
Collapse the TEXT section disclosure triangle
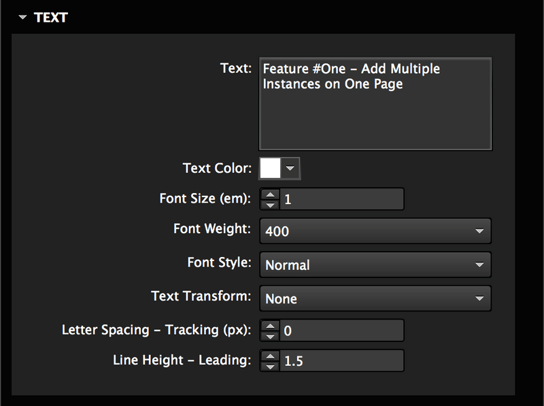(x=22, y=18)
